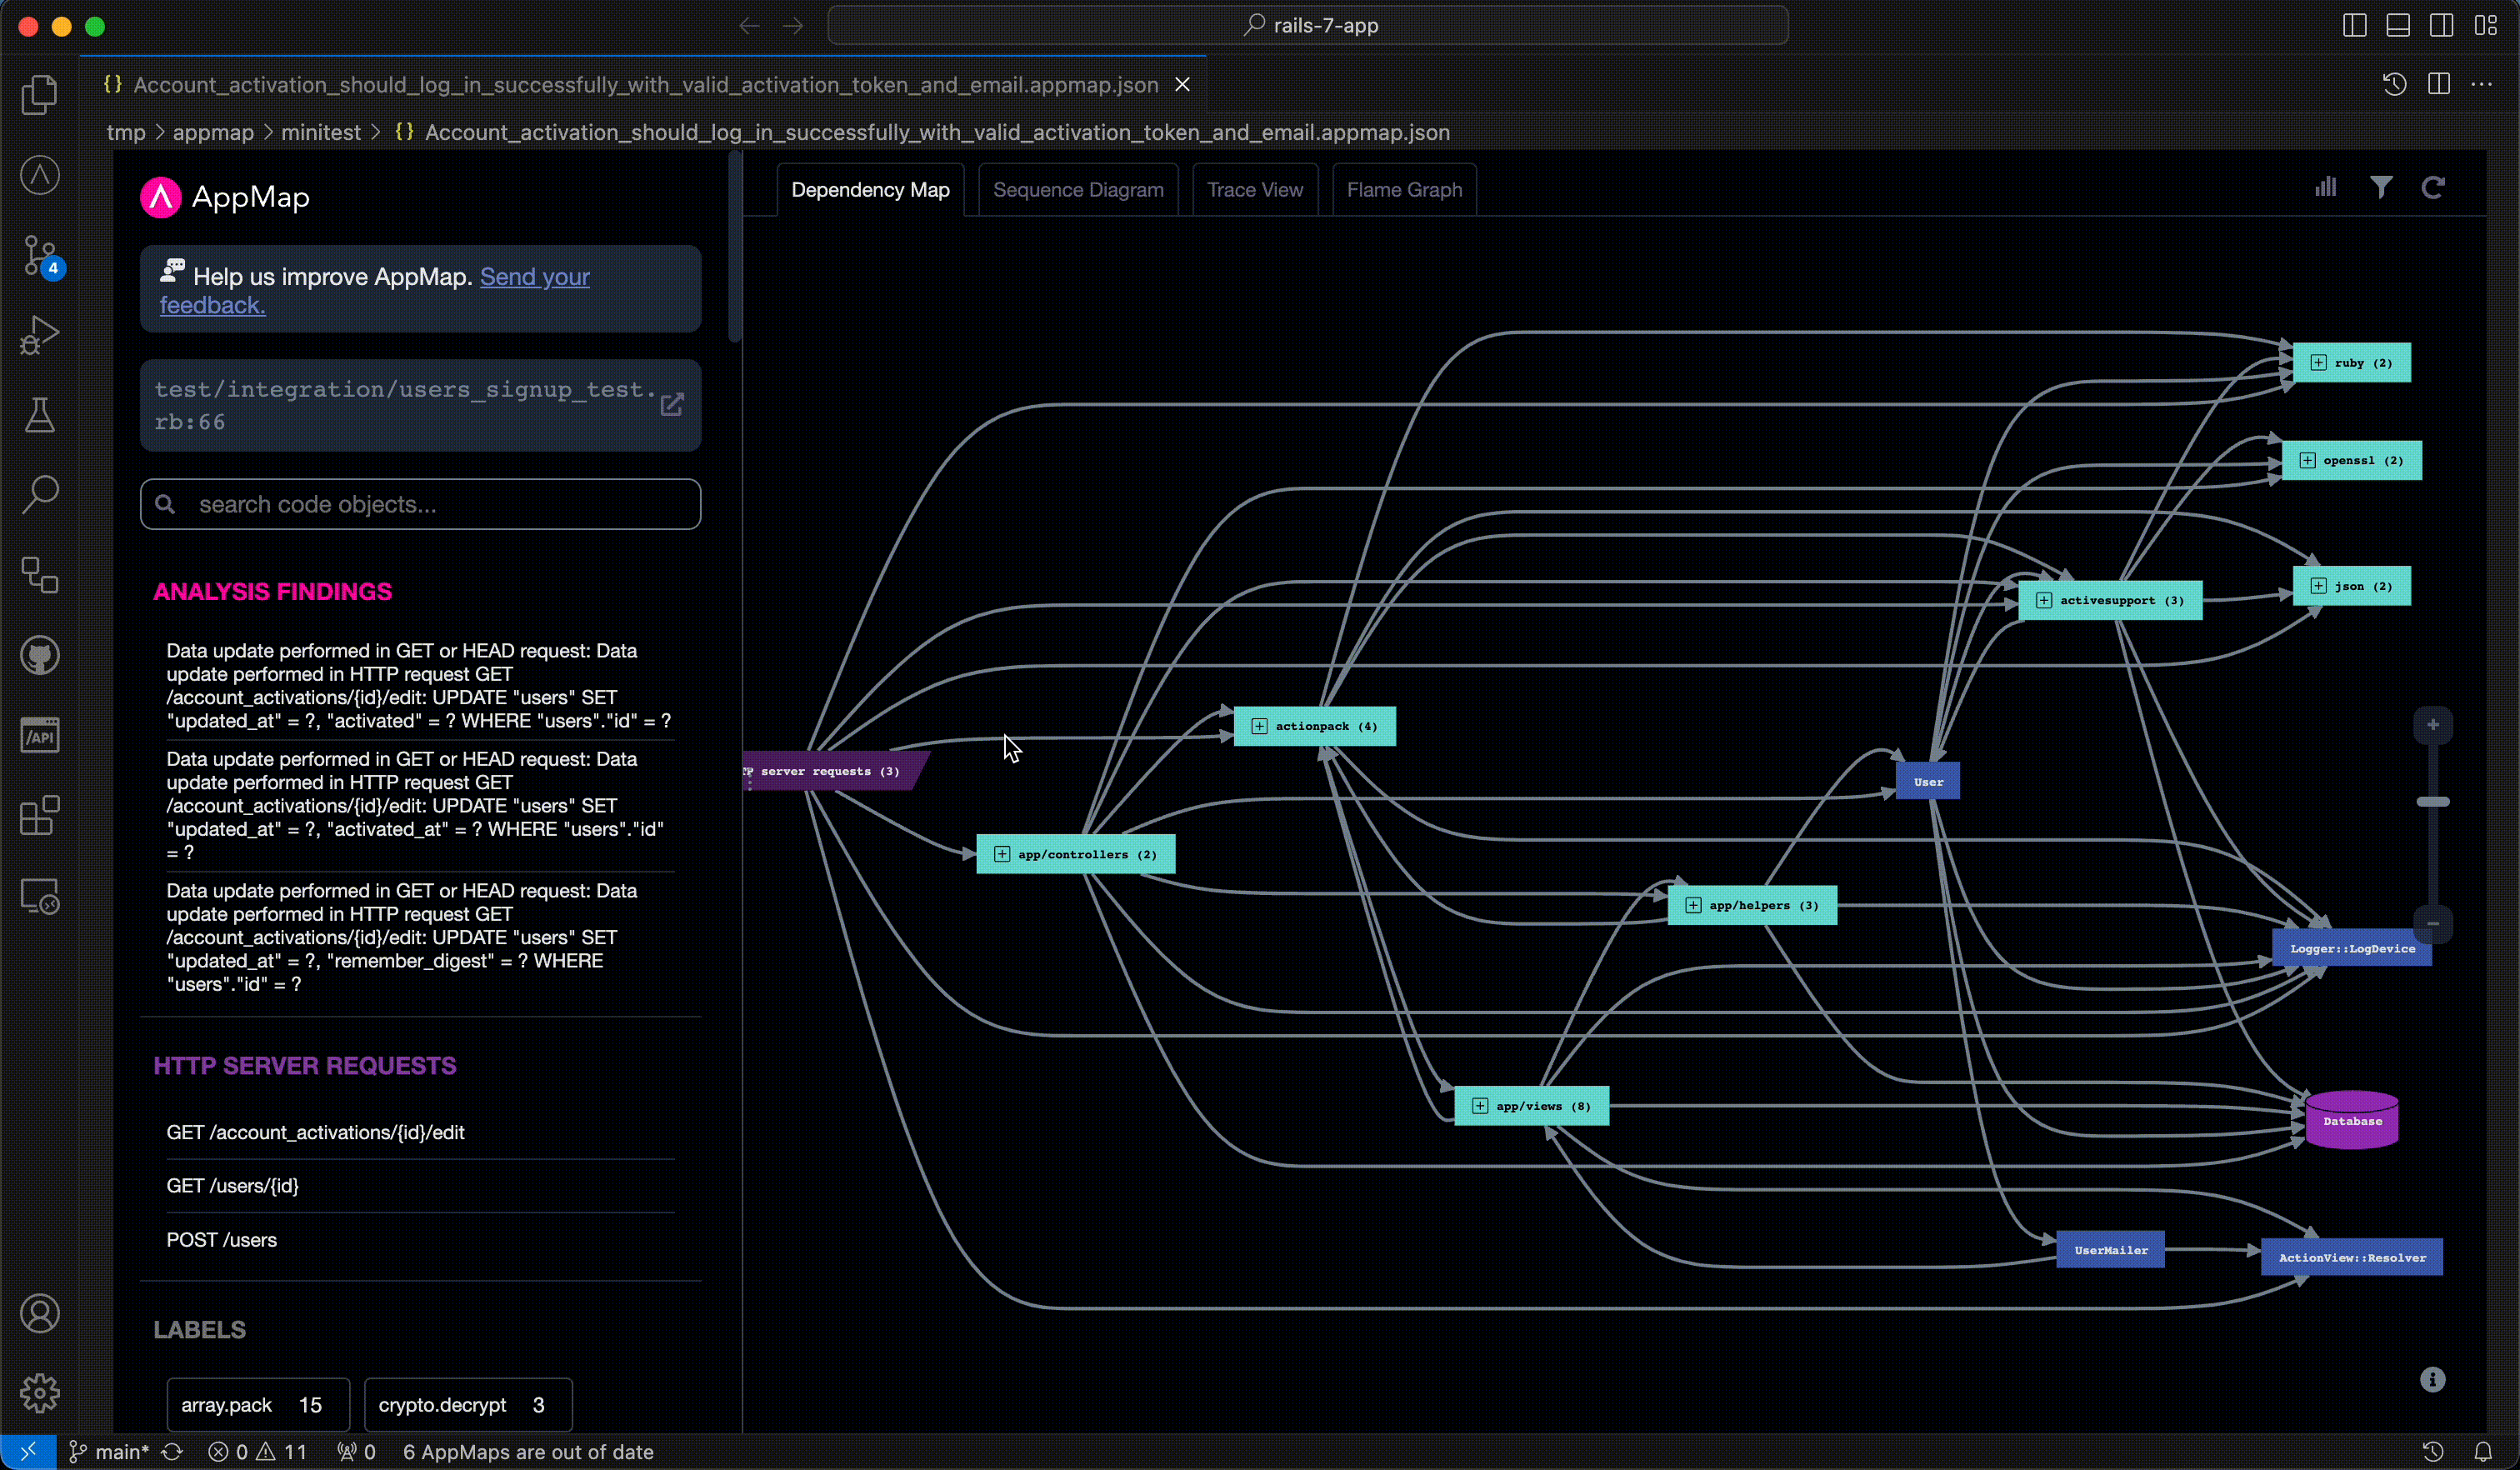Viewport: 2520px width, 1470px height.
Task: Open the AppMap filter funnel icon
Action: click(x=2381, y=187)
